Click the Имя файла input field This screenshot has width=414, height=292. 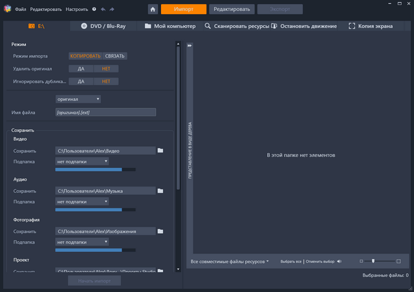pyautogui.click(x=105, y=112)
